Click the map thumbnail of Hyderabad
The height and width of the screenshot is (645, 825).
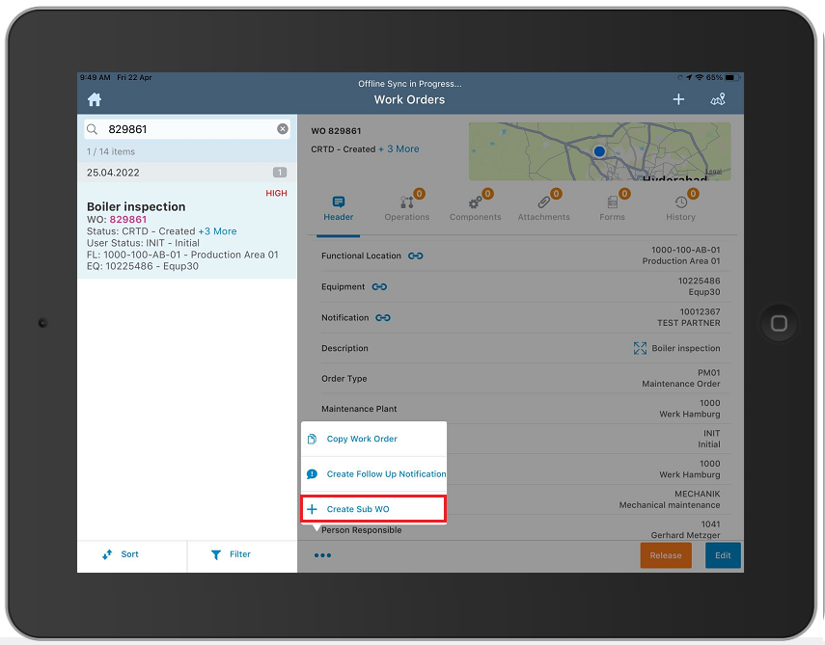pyautogui.click(x=599, y=151)
